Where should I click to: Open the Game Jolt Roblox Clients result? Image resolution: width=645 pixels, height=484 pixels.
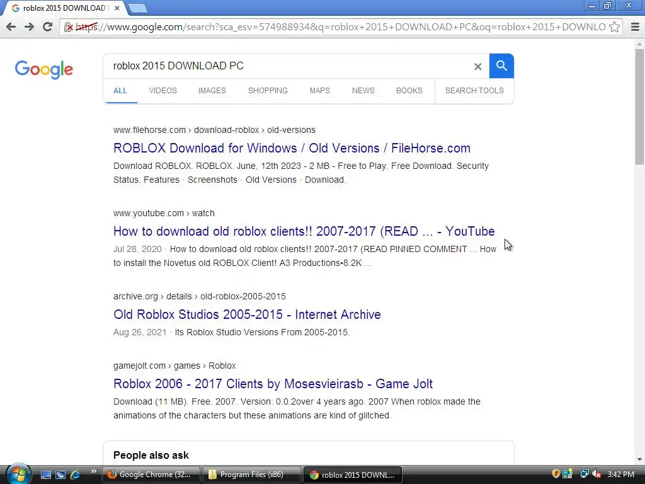click(x=273, y=384)
